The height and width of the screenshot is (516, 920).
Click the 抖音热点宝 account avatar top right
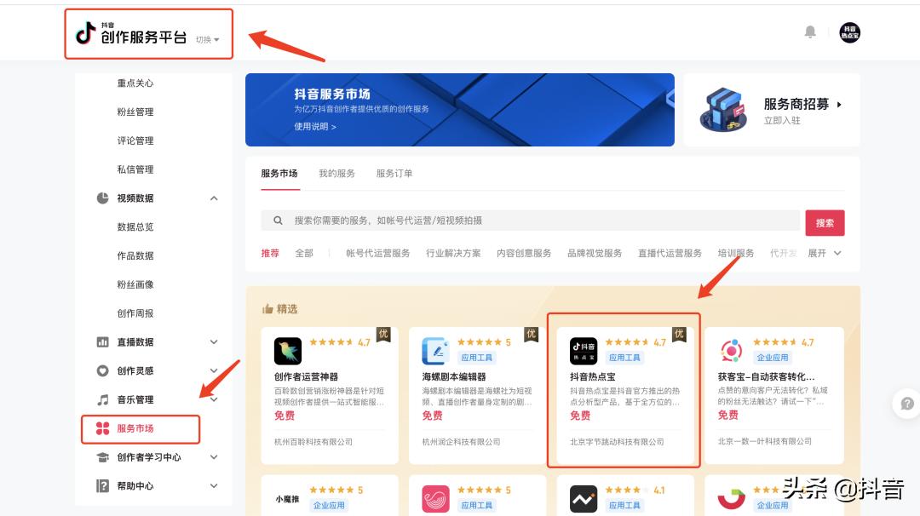pyautogui.click(x=849, y=32)
